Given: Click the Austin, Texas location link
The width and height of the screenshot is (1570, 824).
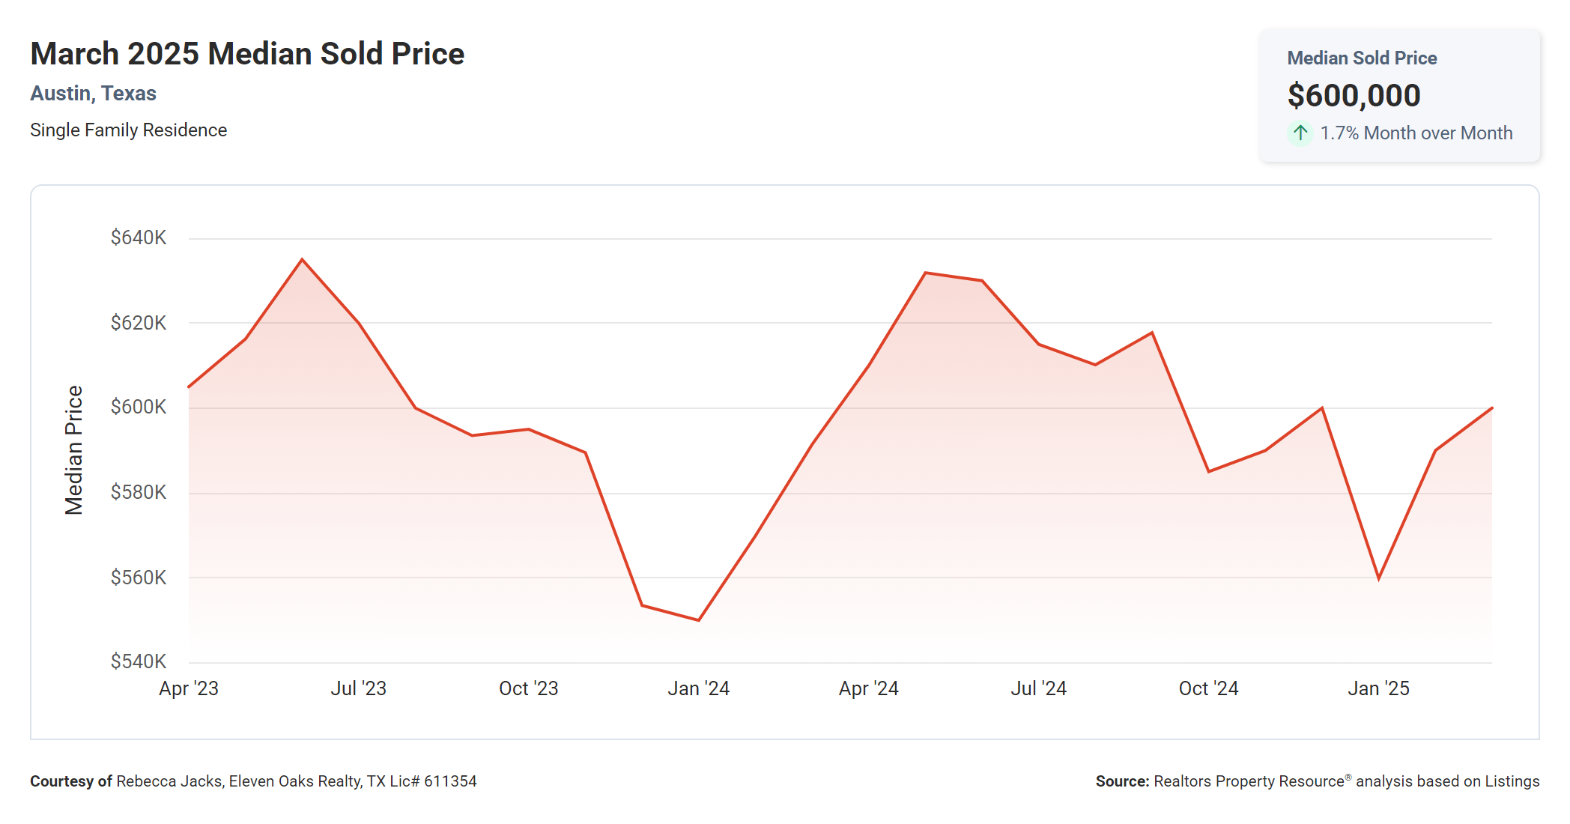Looking at the screenshot, I should point(93,94).
